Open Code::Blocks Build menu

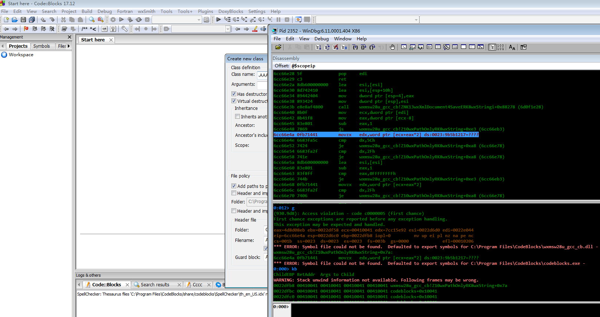coord(87,11)
